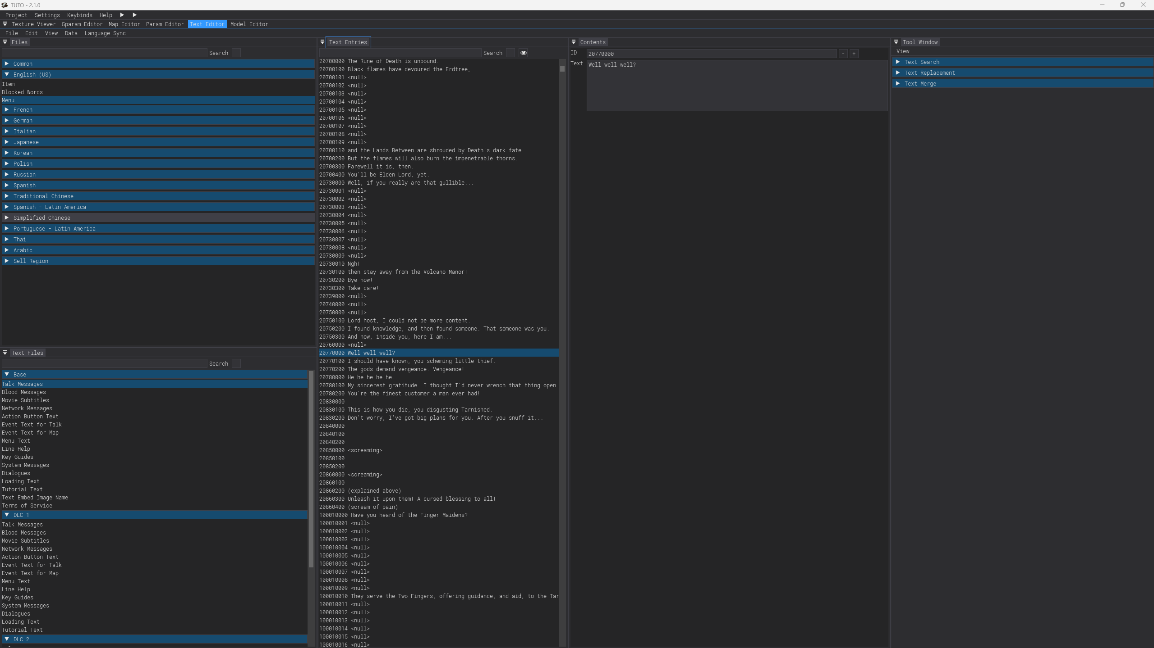Open the Text Editor Edit menu
Screen dimensions: 1154x648
click(32, 33)
